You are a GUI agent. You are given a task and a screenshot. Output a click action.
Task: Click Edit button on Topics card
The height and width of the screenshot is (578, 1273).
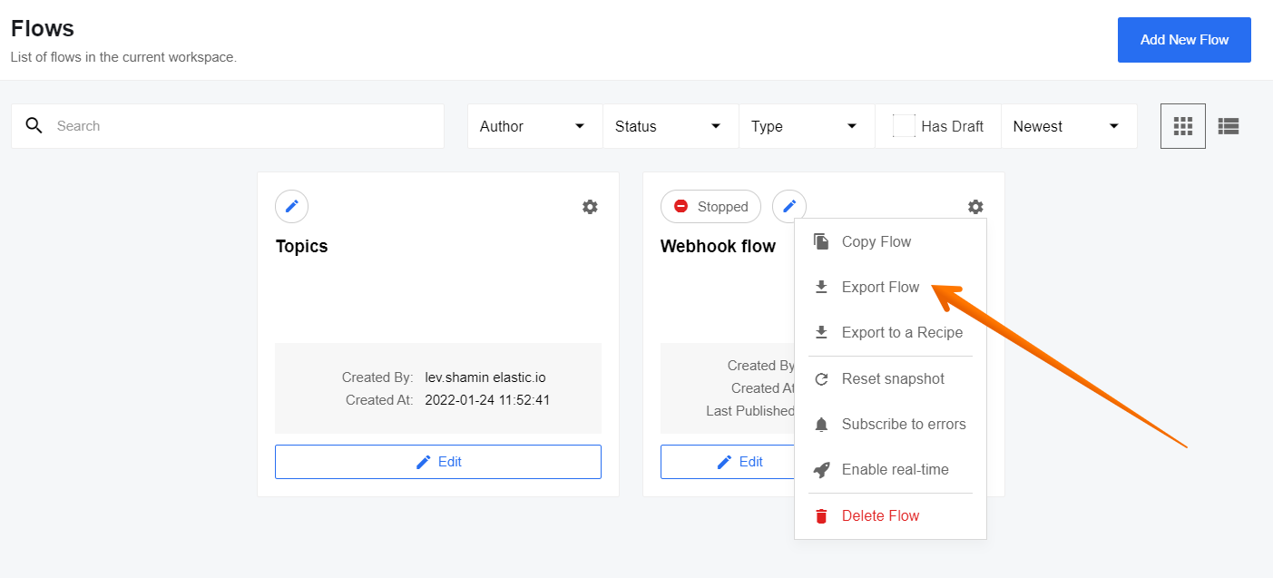tap(438, 462)
